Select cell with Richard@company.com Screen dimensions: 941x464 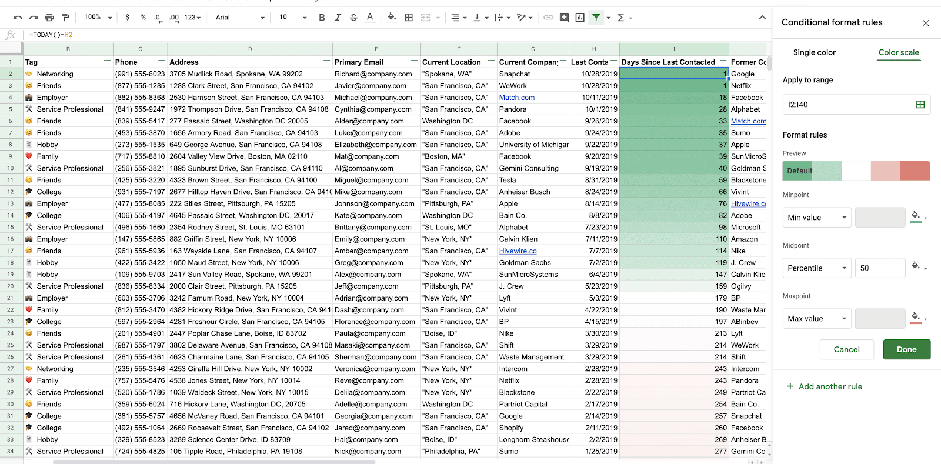point(376,74)
